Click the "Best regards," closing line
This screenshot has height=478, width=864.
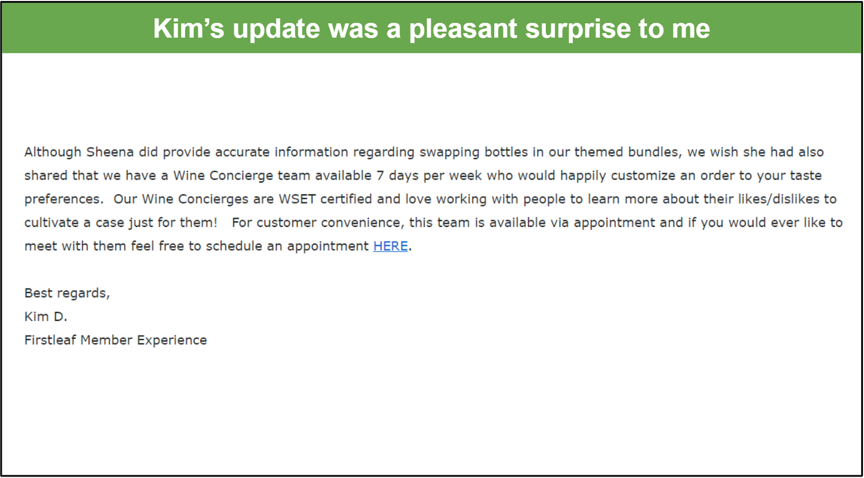click(x=67, y=293)
